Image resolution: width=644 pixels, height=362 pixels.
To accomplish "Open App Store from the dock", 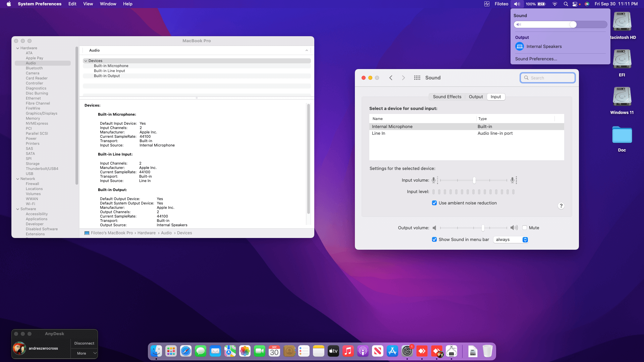I will click(x=392, y=351).
